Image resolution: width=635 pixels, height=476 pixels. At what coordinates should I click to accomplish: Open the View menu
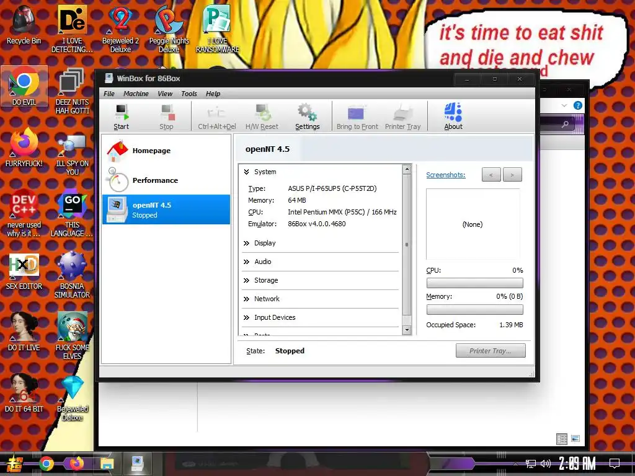point(165,94)
